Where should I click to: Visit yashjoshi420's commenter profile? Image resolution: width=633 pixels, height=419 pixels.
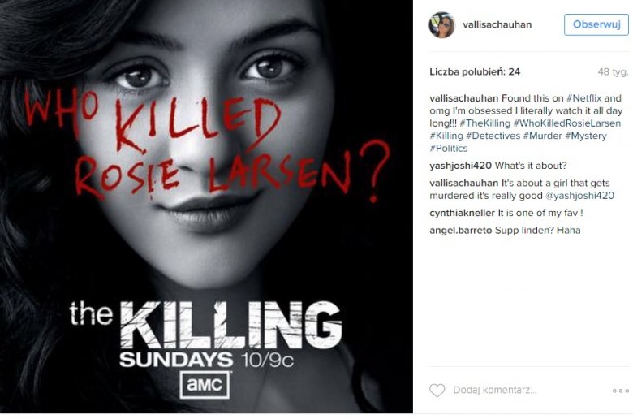click(459, 166)
